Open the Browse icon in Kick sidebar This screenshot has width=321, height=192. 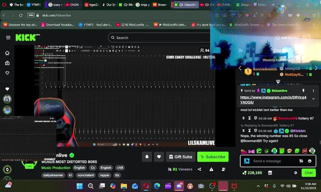pyautogui.click(x=7, y=63)
